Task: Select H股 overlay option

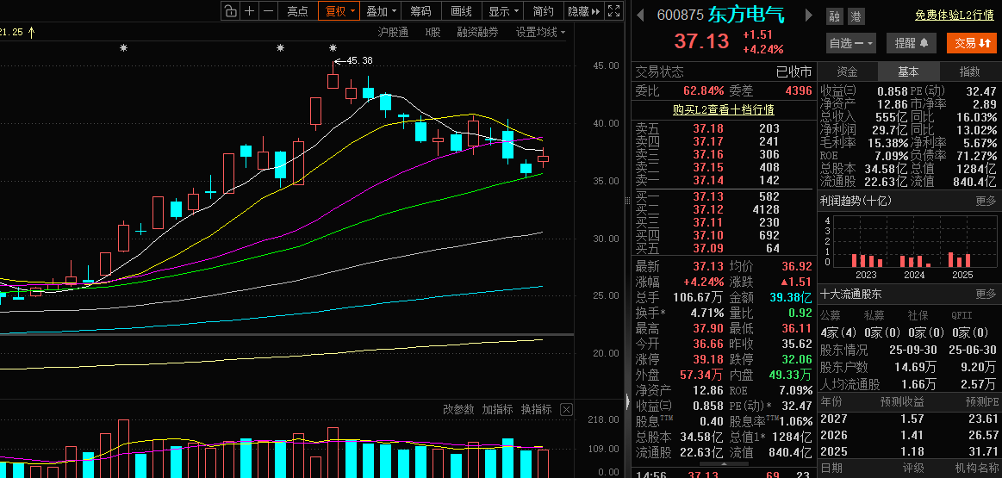Action: tap(433, 32)
